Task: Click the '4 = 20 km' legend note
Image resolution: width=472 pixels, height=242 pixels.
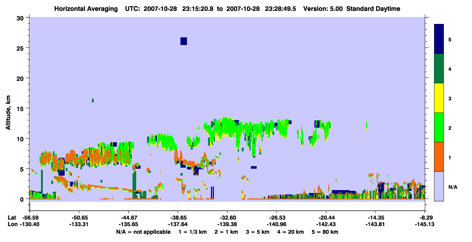Action: [291, 232]
